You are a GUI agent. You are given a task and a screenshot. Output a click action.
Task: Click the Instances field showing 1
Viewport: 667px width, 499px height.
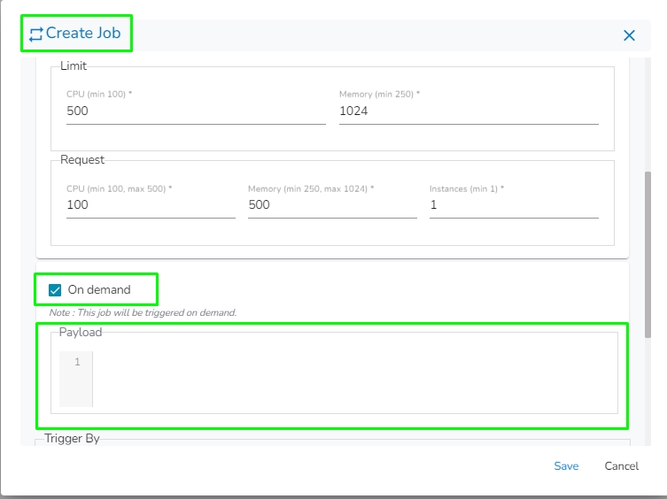coord(513,204)
